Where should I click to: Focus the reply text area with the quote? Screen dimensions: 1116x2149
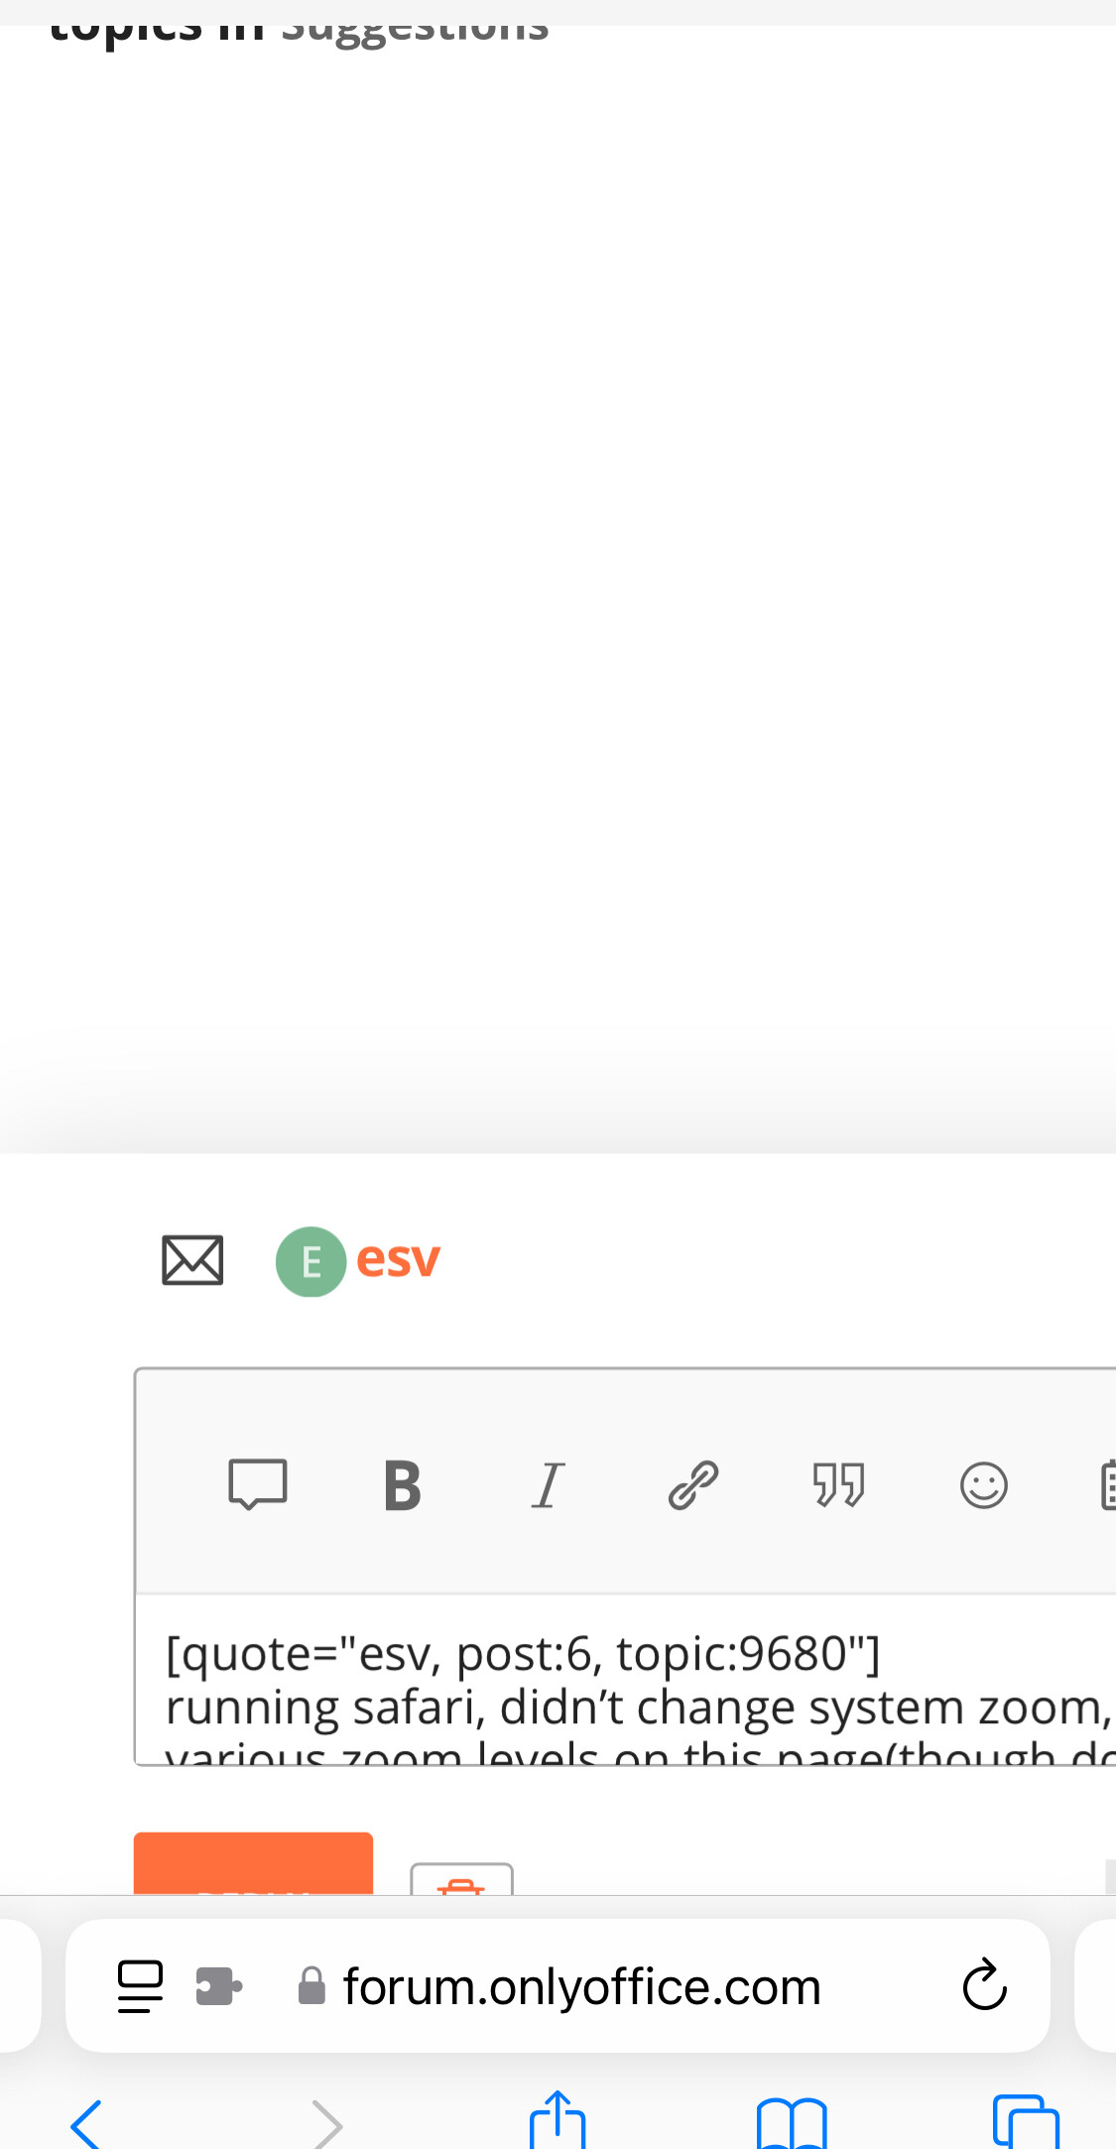(625, 1680)
